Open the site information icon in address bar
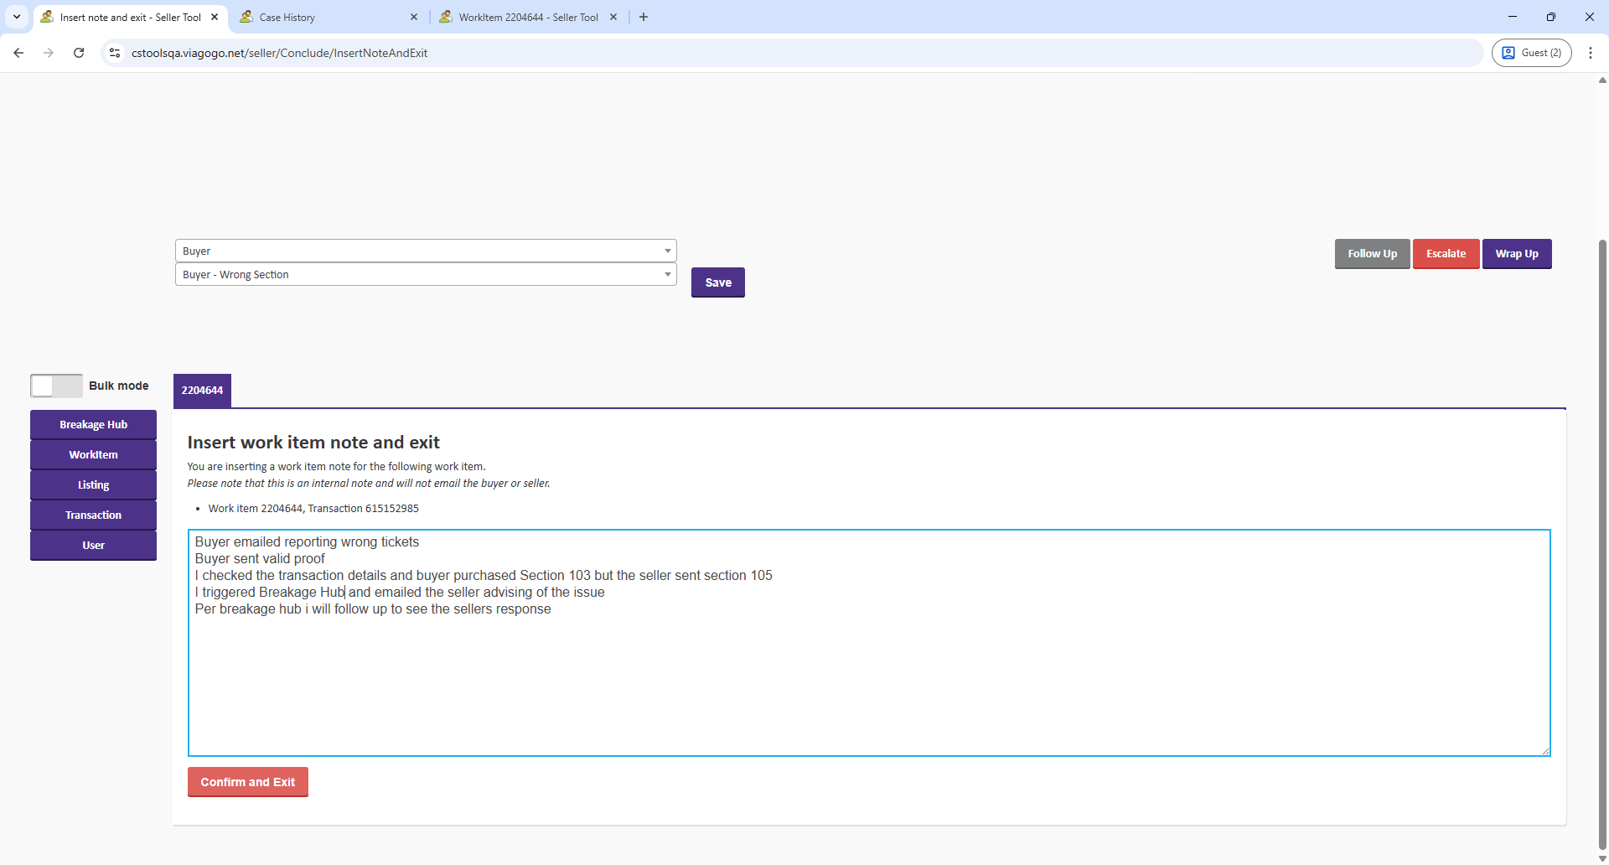 tap(115, 53)
